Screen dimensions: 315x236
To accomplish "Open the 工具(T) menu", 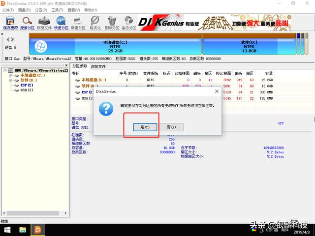I will pos(57,10).
